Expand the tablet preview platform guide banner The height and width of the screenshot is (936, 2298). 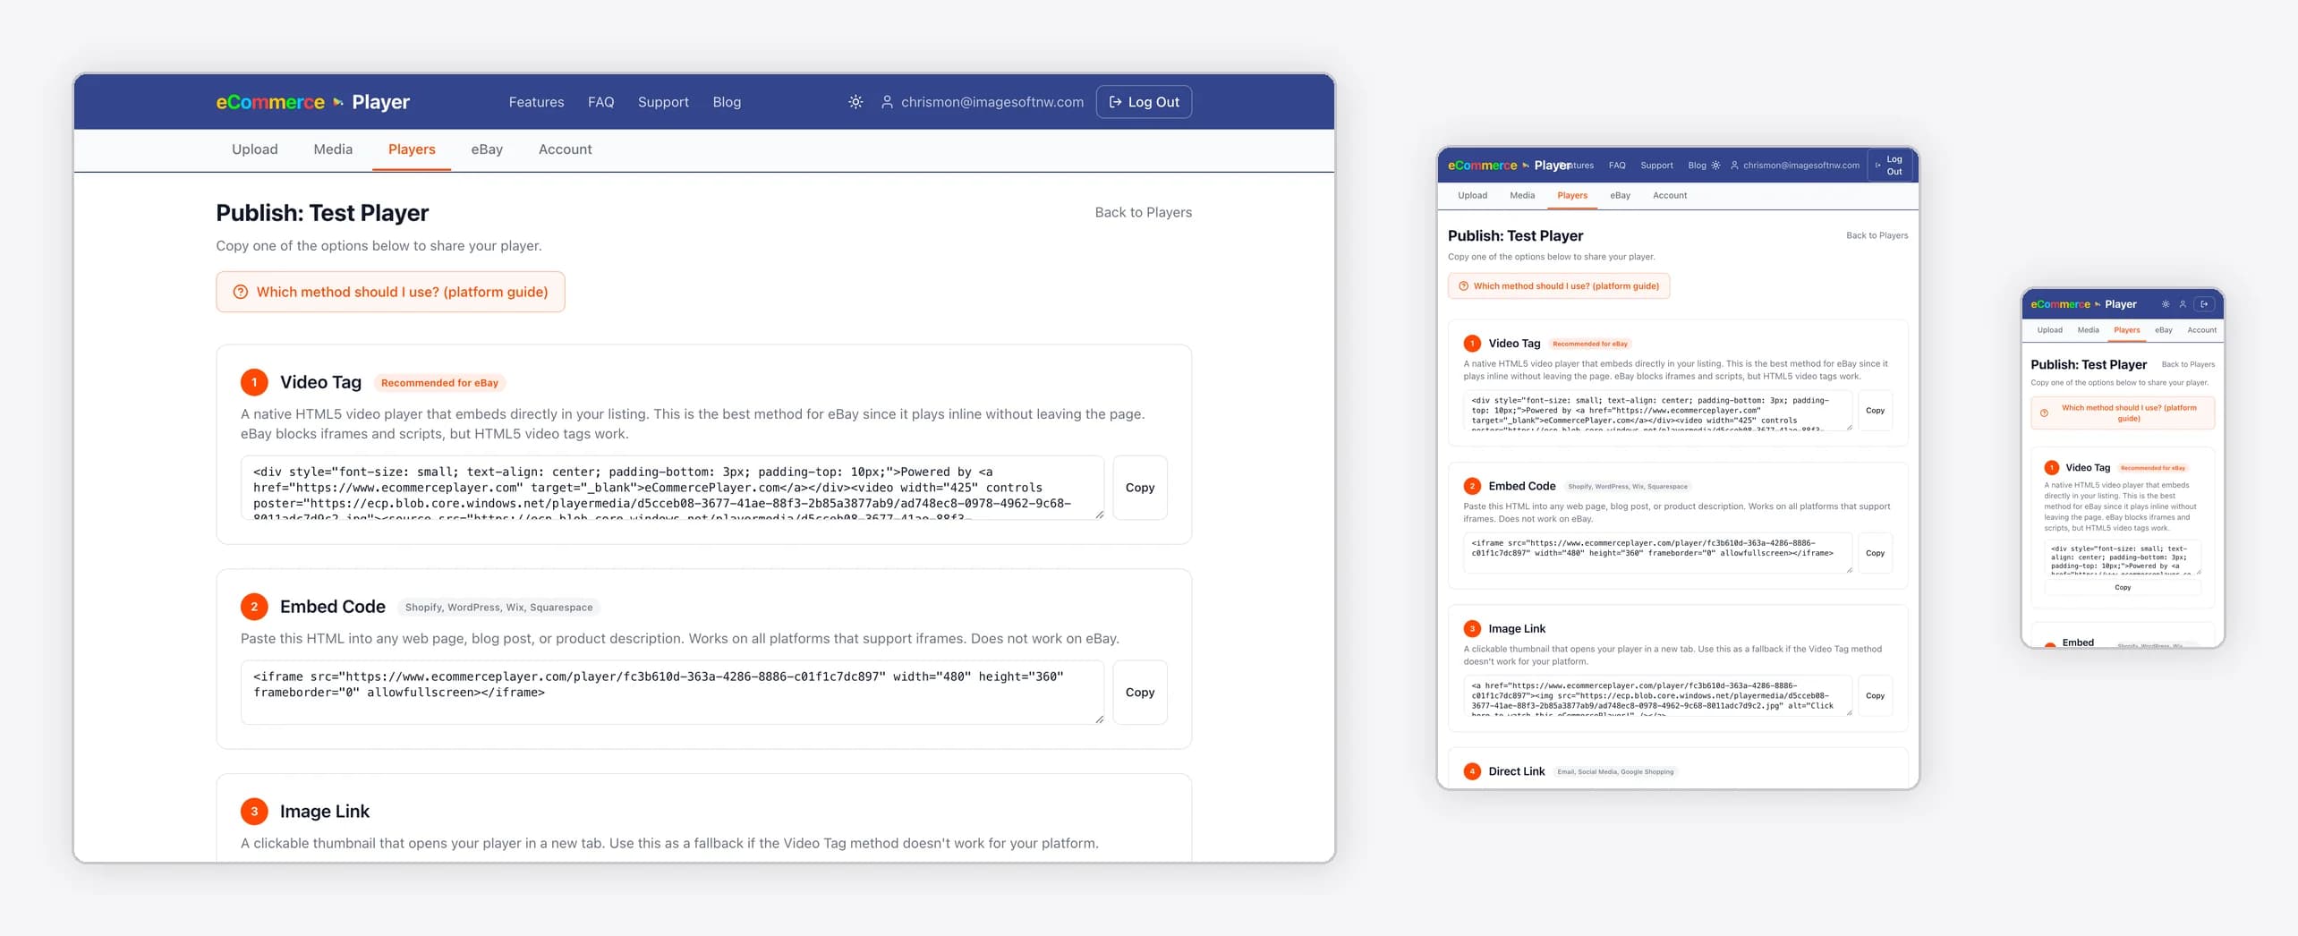point(1558,286)
